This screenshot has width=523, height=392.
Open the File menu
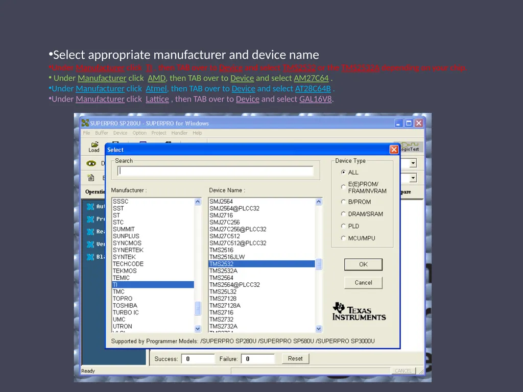click(x=86, y=133)
